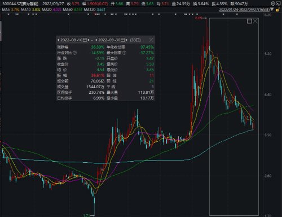Show help for 最大回撤
Viewport: 282px width, 217px height.
(124, 53)
